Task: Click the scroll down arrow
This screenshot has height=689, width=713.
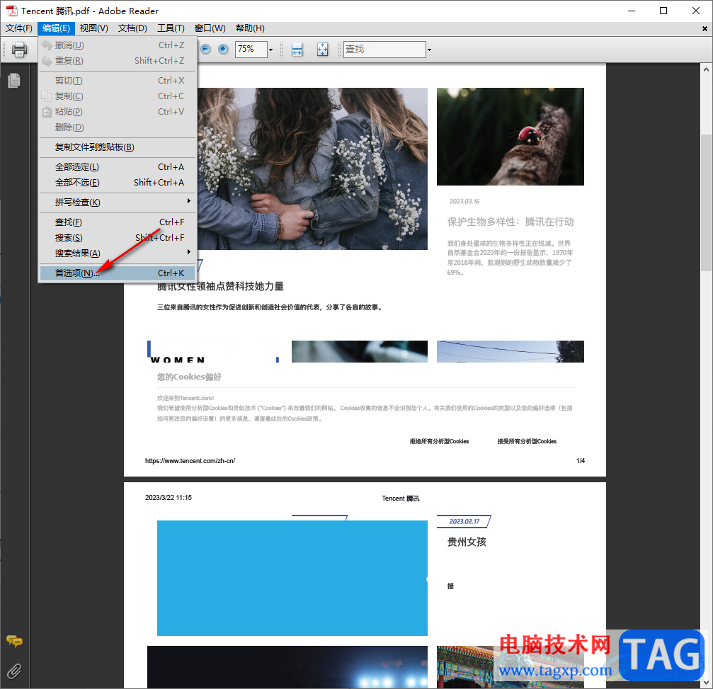Action: pos(706,682)
